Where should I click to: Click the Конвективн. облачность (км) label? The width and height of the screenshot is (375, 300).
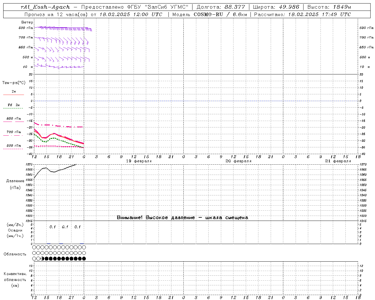(x=15, y=280)
